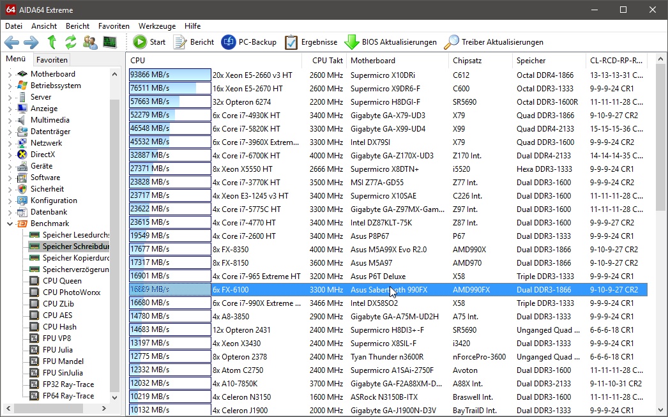Screen dimensions: 668x417
Task: Open the Favoriten menu
Action: tap(114, 26)
